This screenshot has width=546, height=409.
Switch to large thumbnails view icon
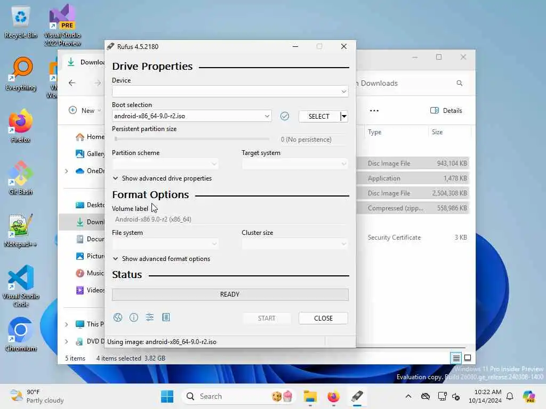pyautogui.click(x=468, y=358)
